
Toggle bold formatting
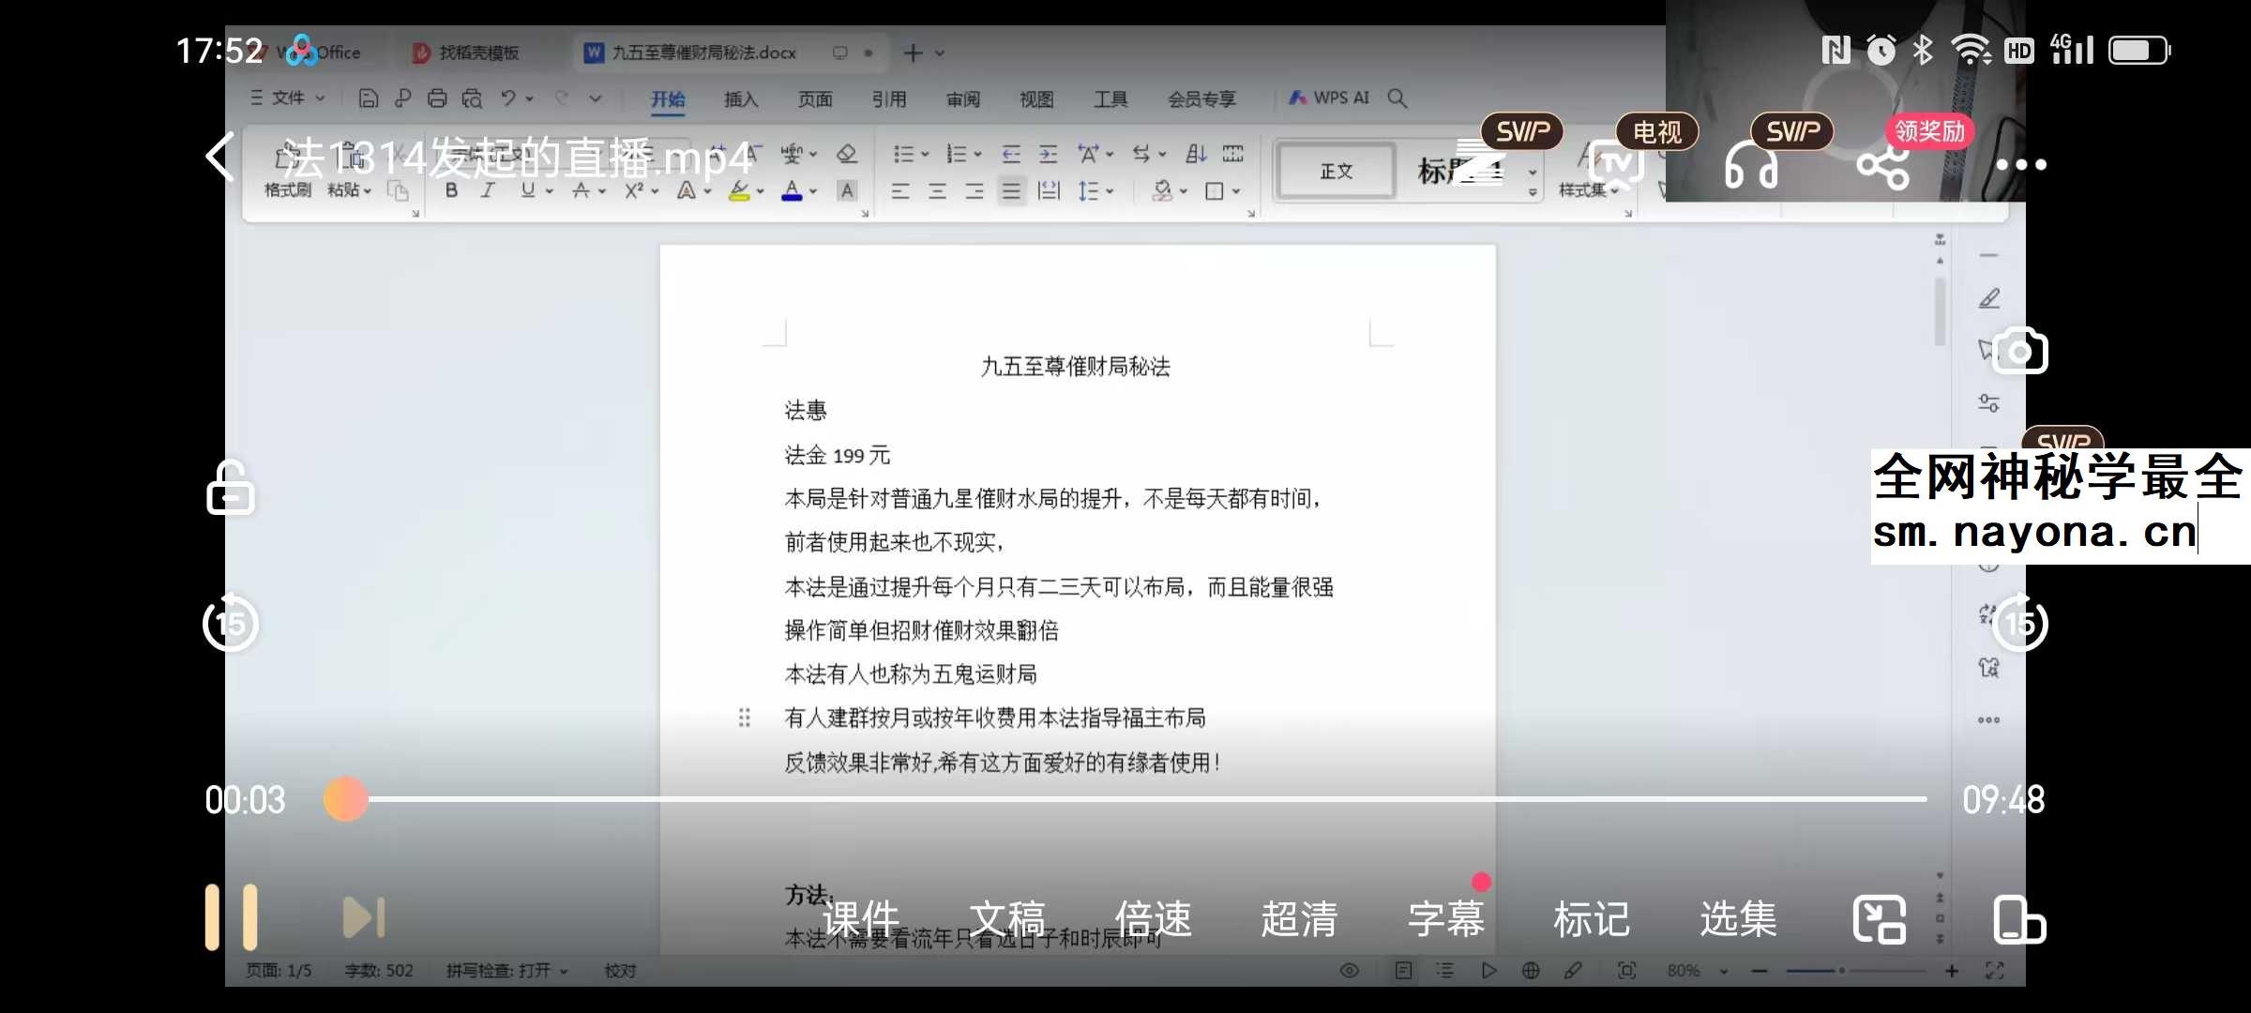452,190
